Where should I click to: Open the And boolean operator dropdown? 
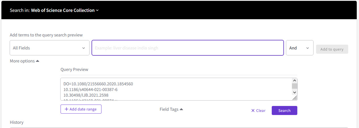(x=299, y=48)
